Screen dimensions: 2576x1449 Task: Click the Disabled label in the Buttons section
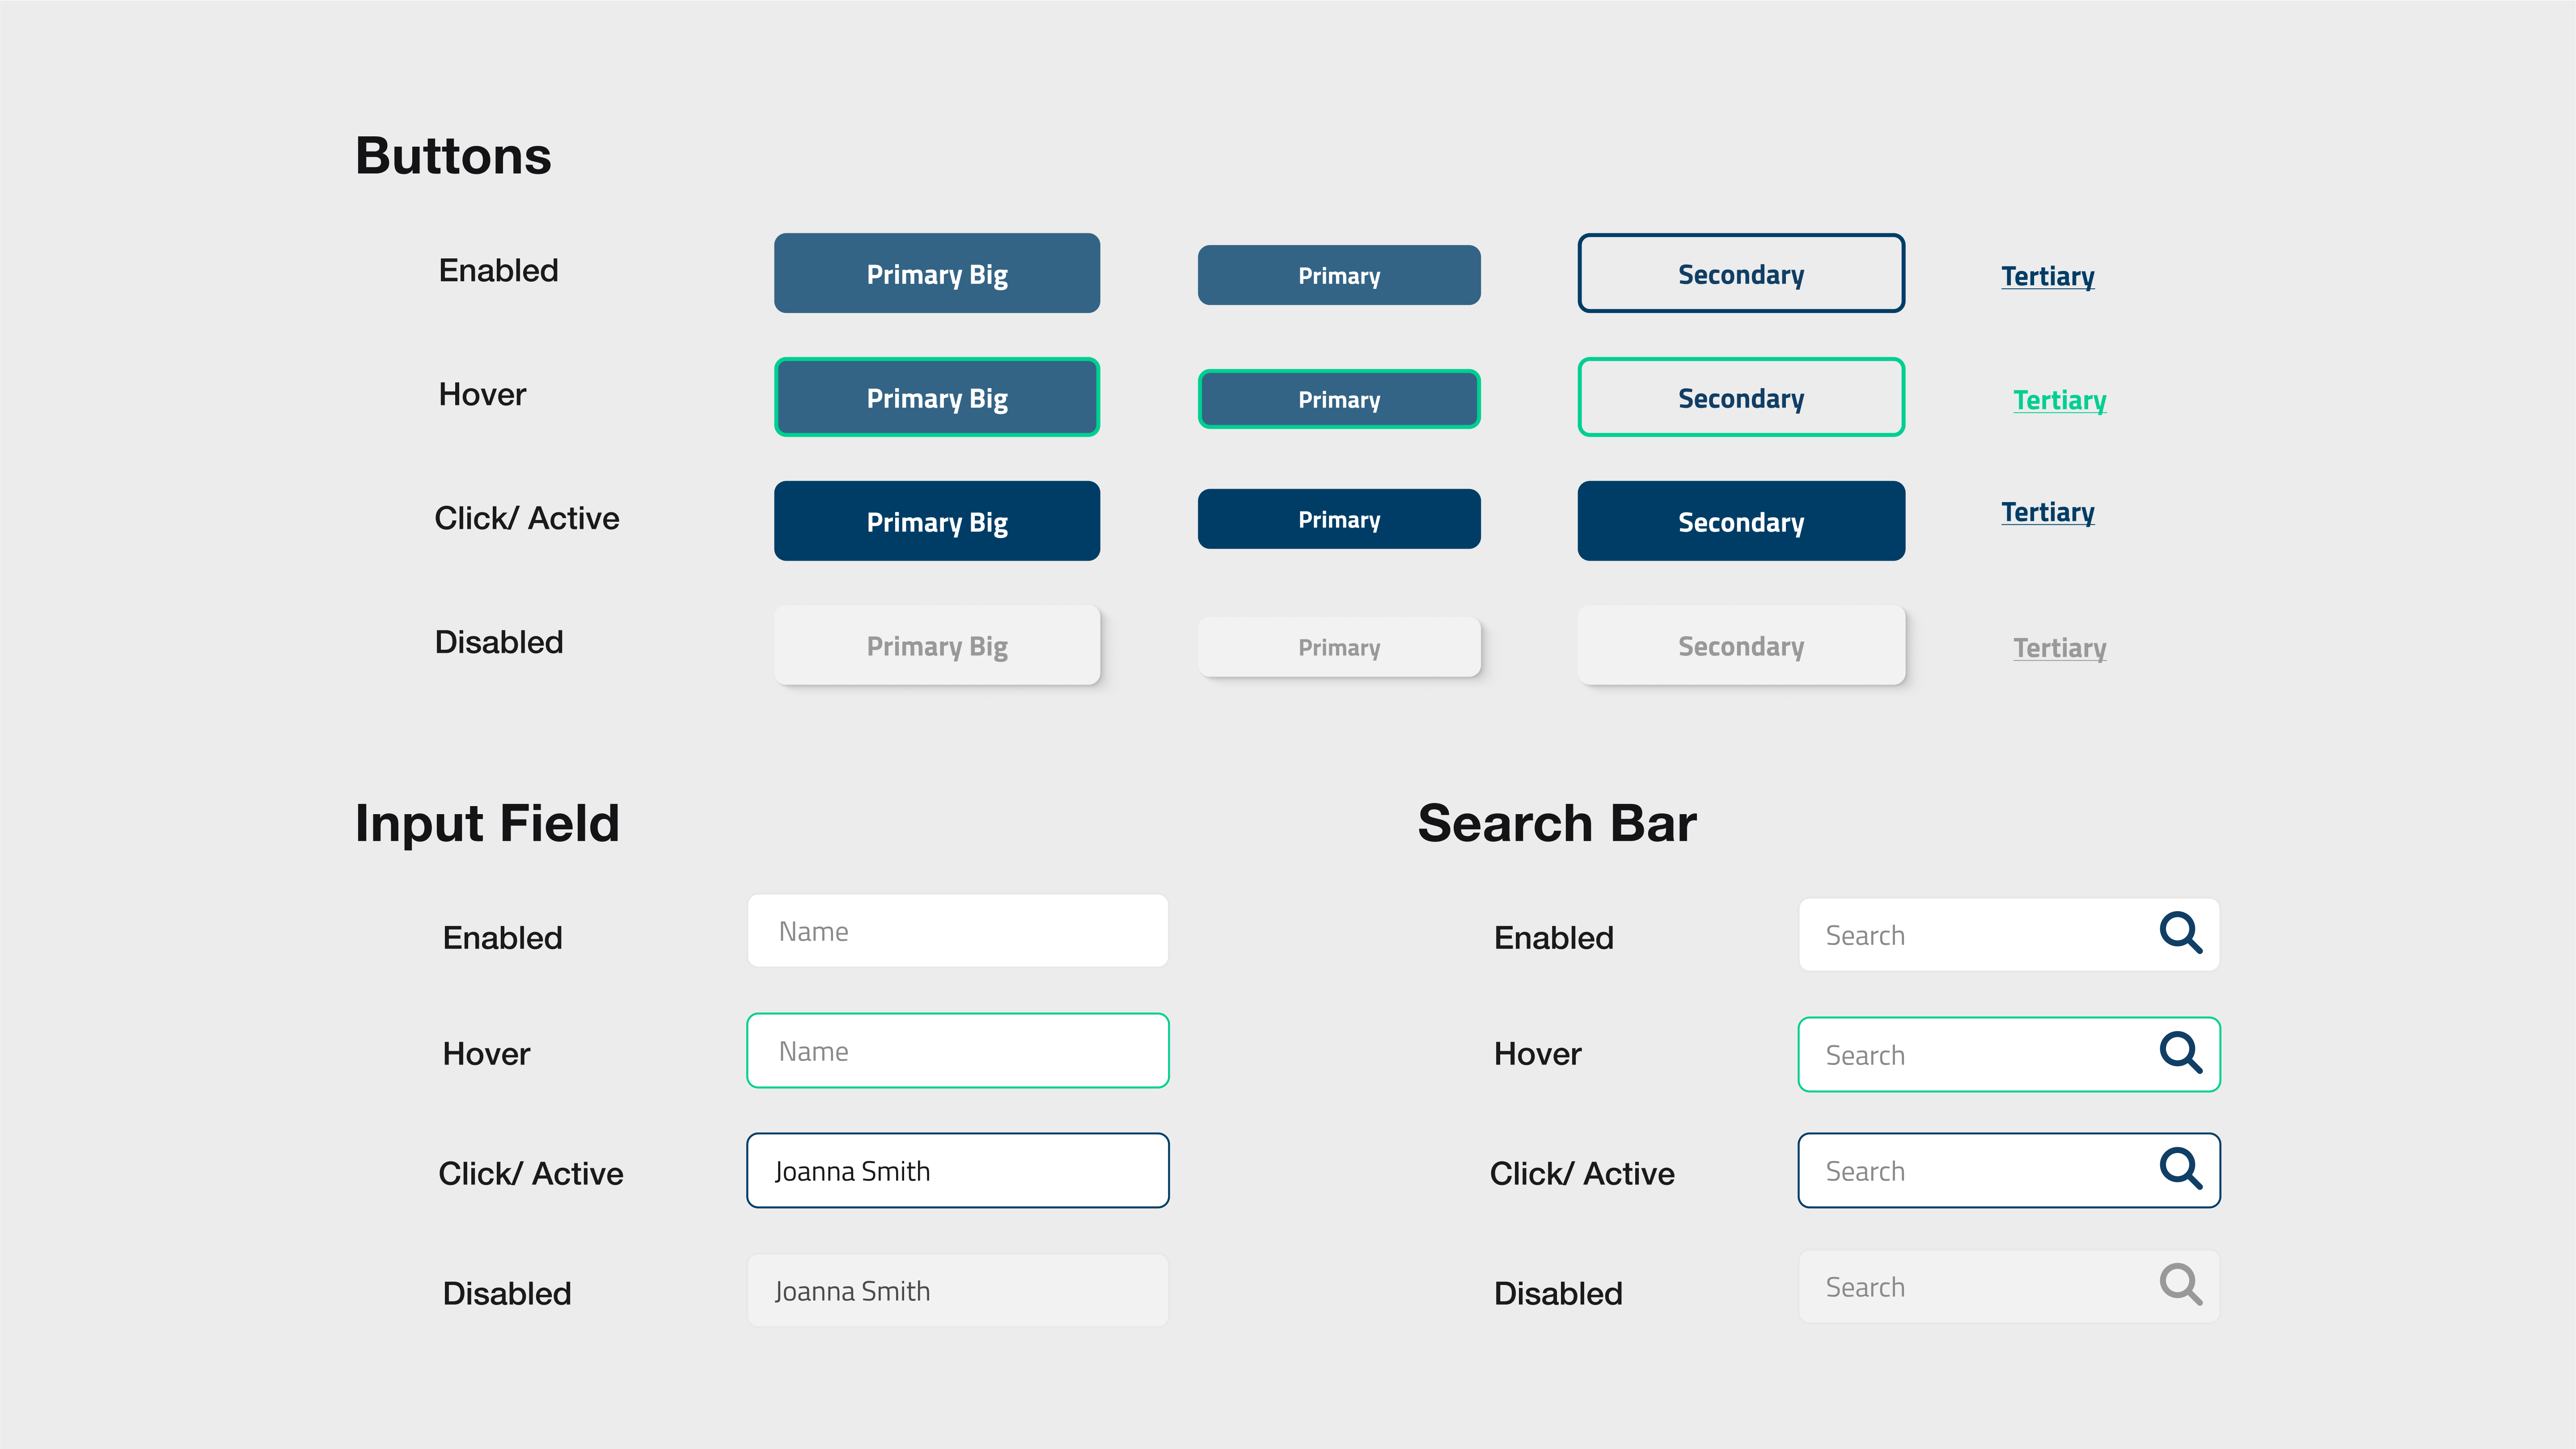pyautogui.click(x=499, y=642)
